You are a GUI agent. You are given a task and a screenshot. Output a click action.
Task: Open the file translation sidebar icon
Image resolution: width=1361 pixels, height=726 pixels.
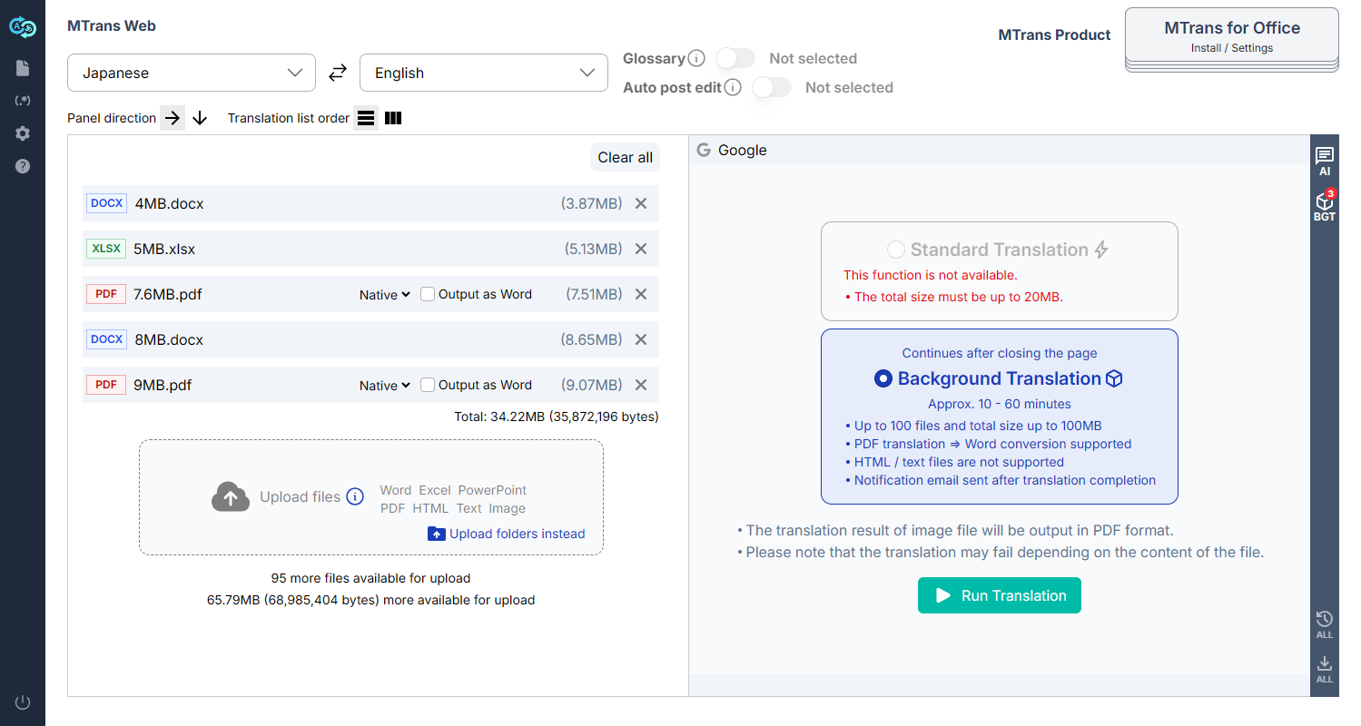[x=23, y=68]
